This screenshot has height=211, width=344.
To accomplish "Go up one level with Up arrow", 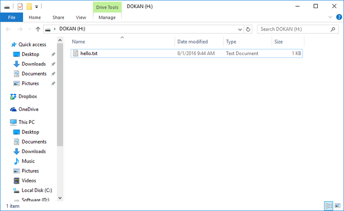I will pos(38,29).
